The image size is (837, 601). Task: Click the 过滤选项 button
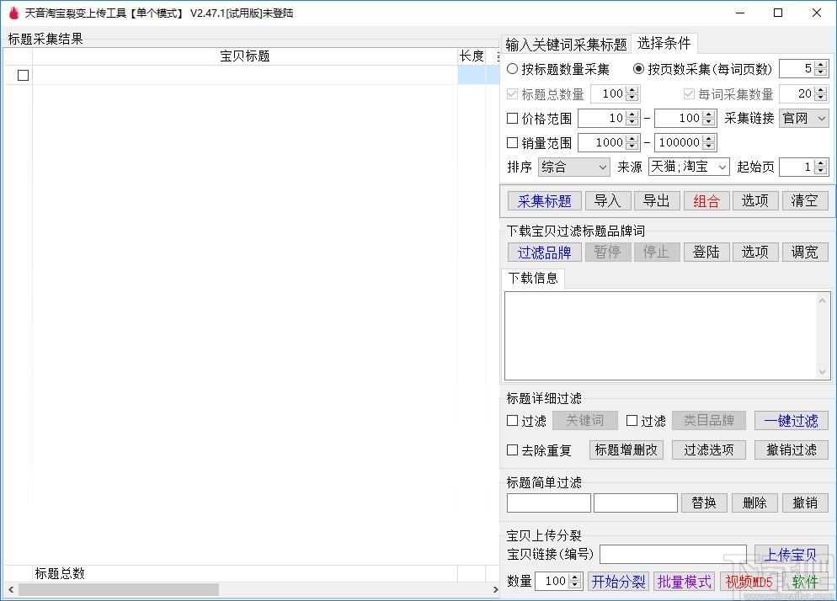coord(709,450)
